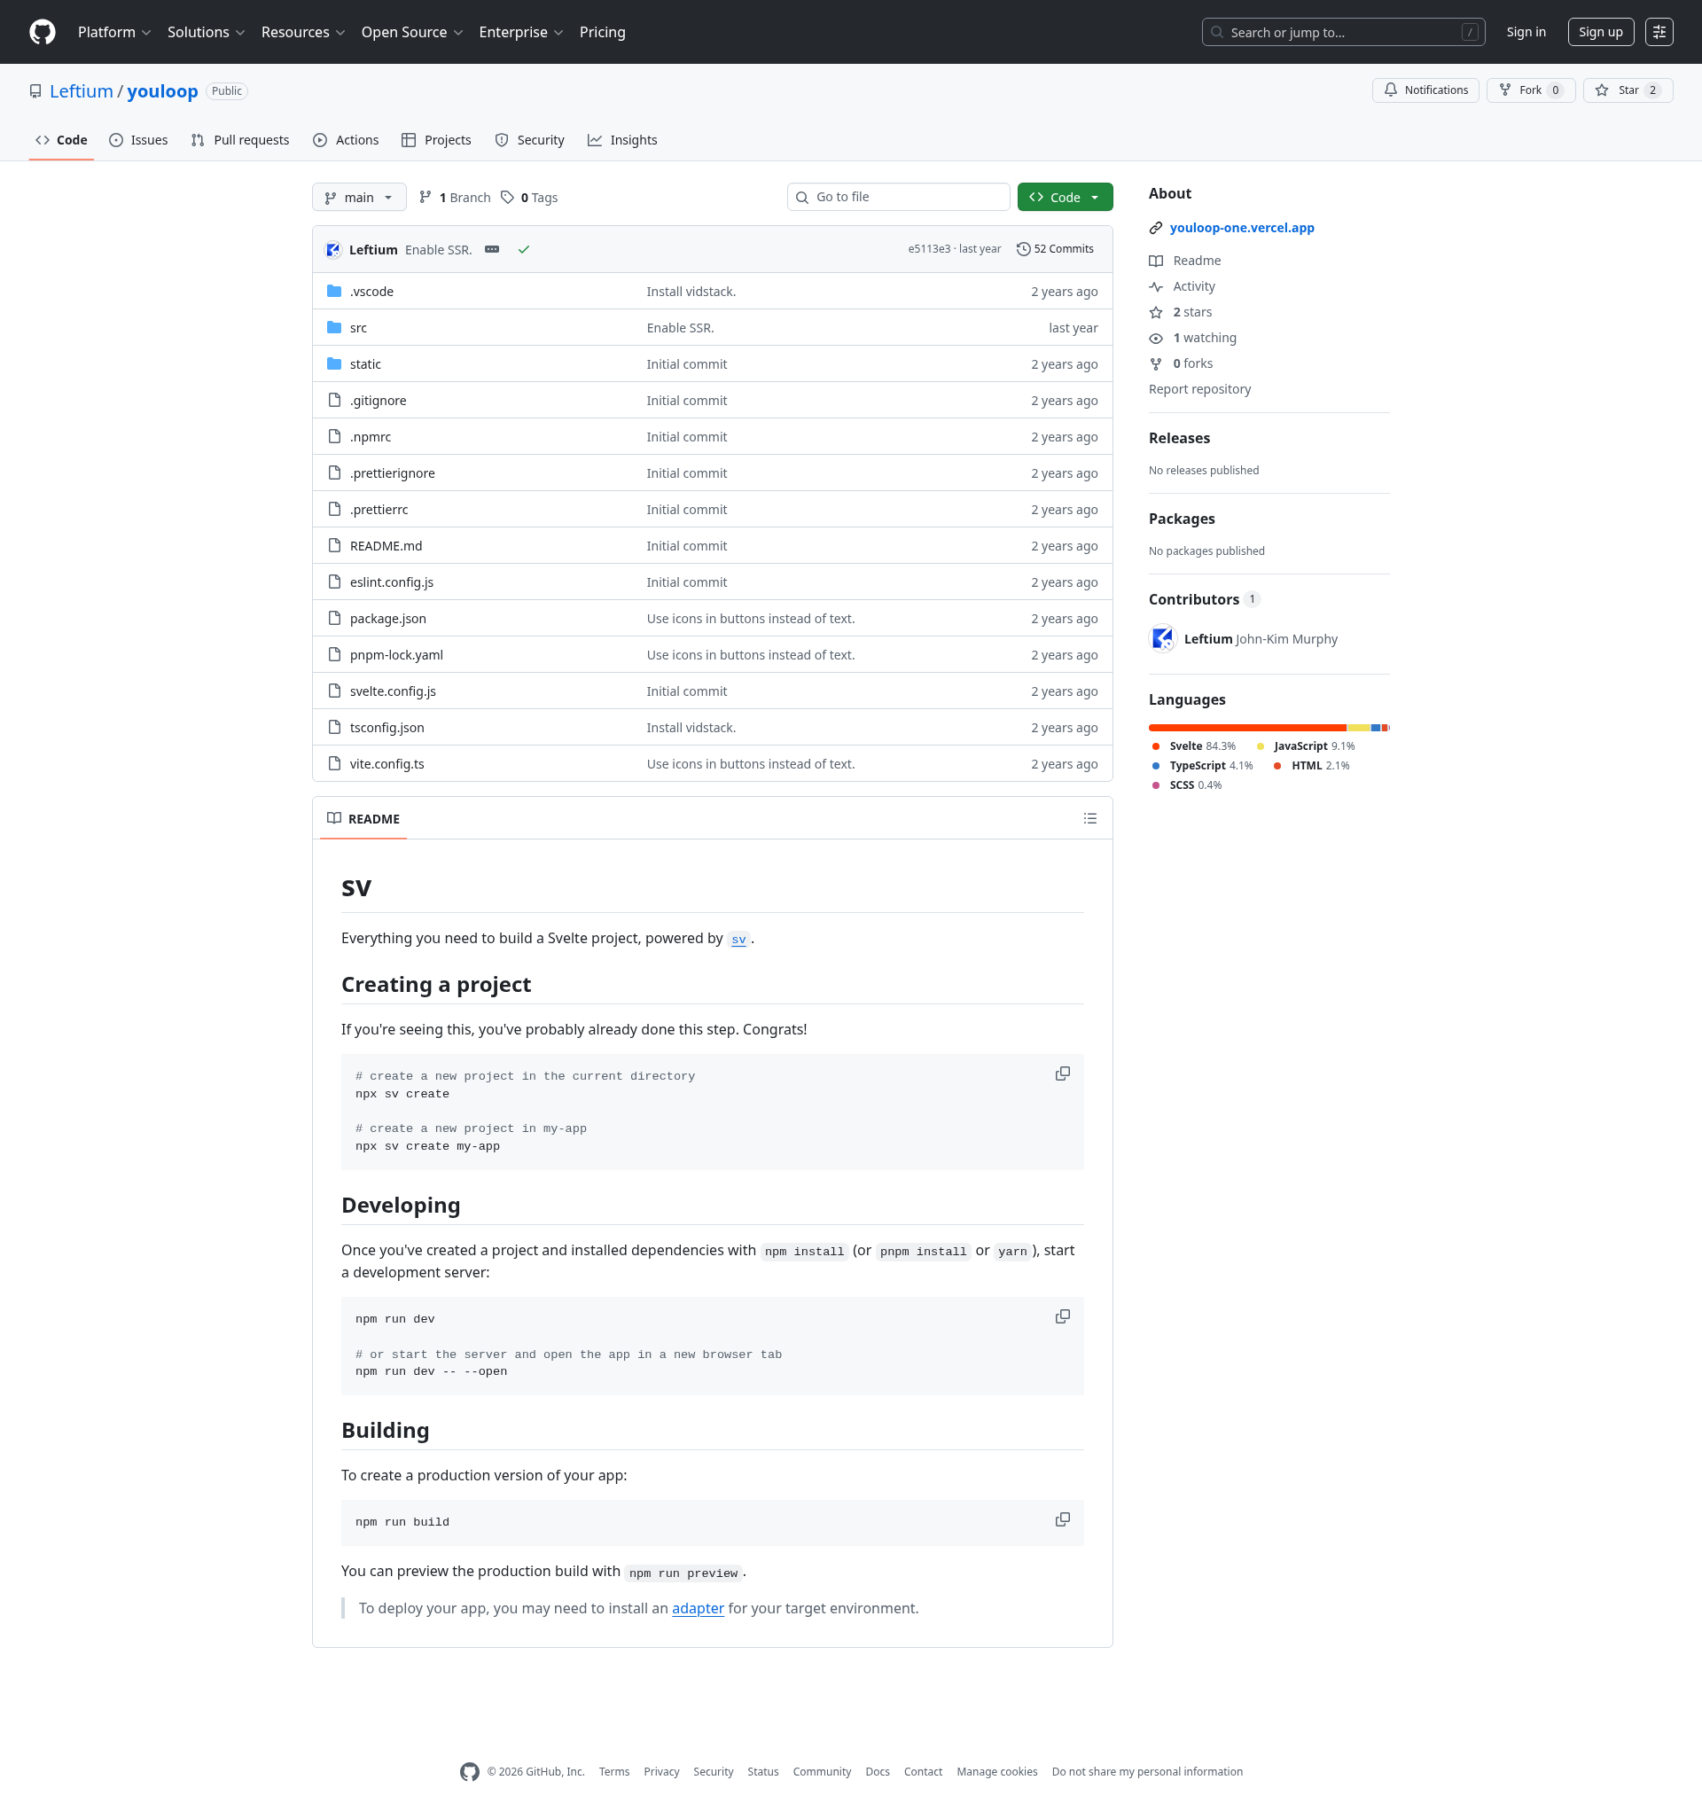Switch to the Security tab
This screenshot has height=1819, width=1702.
point(530,140)
